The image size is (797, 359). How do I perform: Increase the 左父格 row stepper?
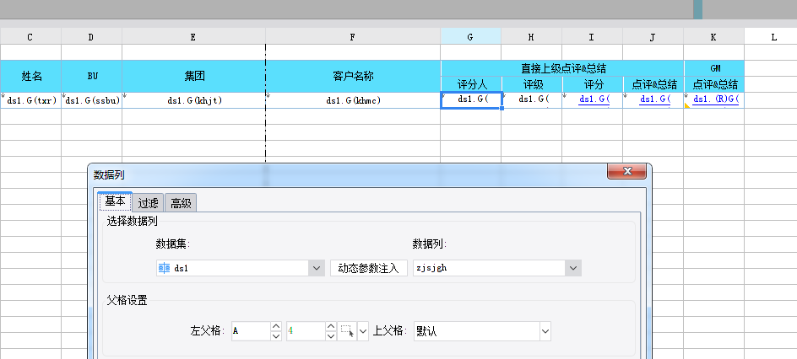tap(331, 326)
